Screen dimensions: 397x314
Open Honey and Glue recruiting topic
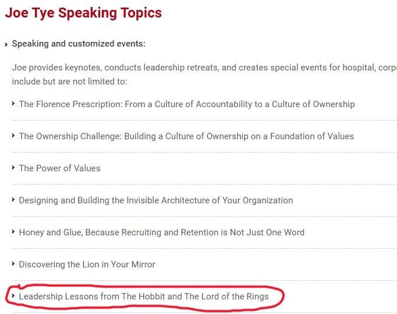pos(162,232)
